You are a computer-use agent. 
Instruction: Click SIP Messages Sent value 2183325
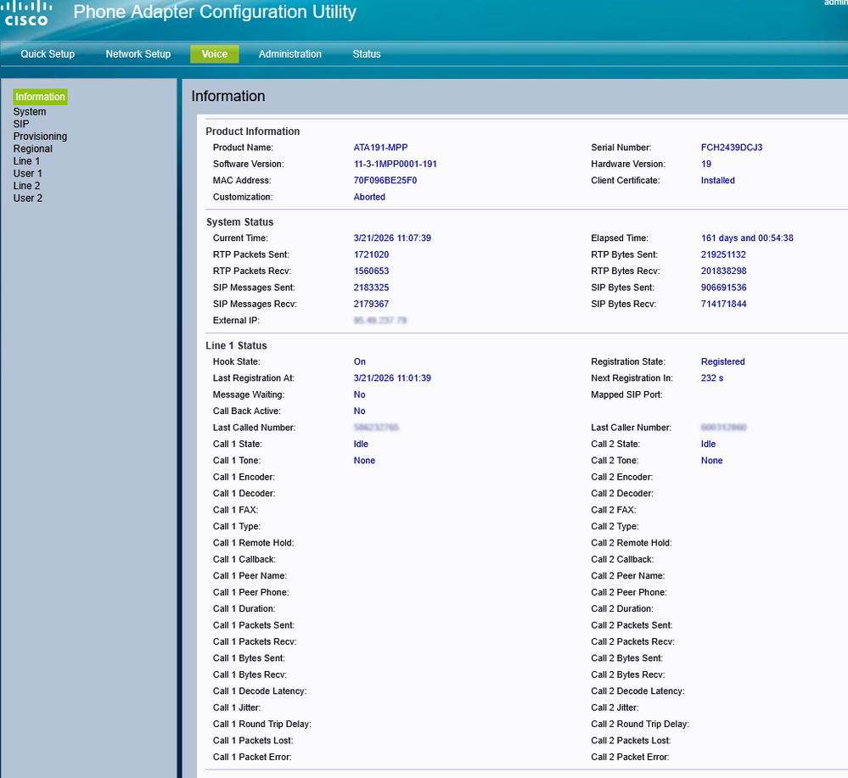pyautogui.click(x=371, y=288)
